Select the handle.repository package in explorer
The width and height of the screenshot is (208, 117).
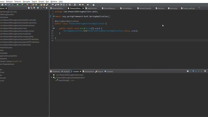coord(18,23)
